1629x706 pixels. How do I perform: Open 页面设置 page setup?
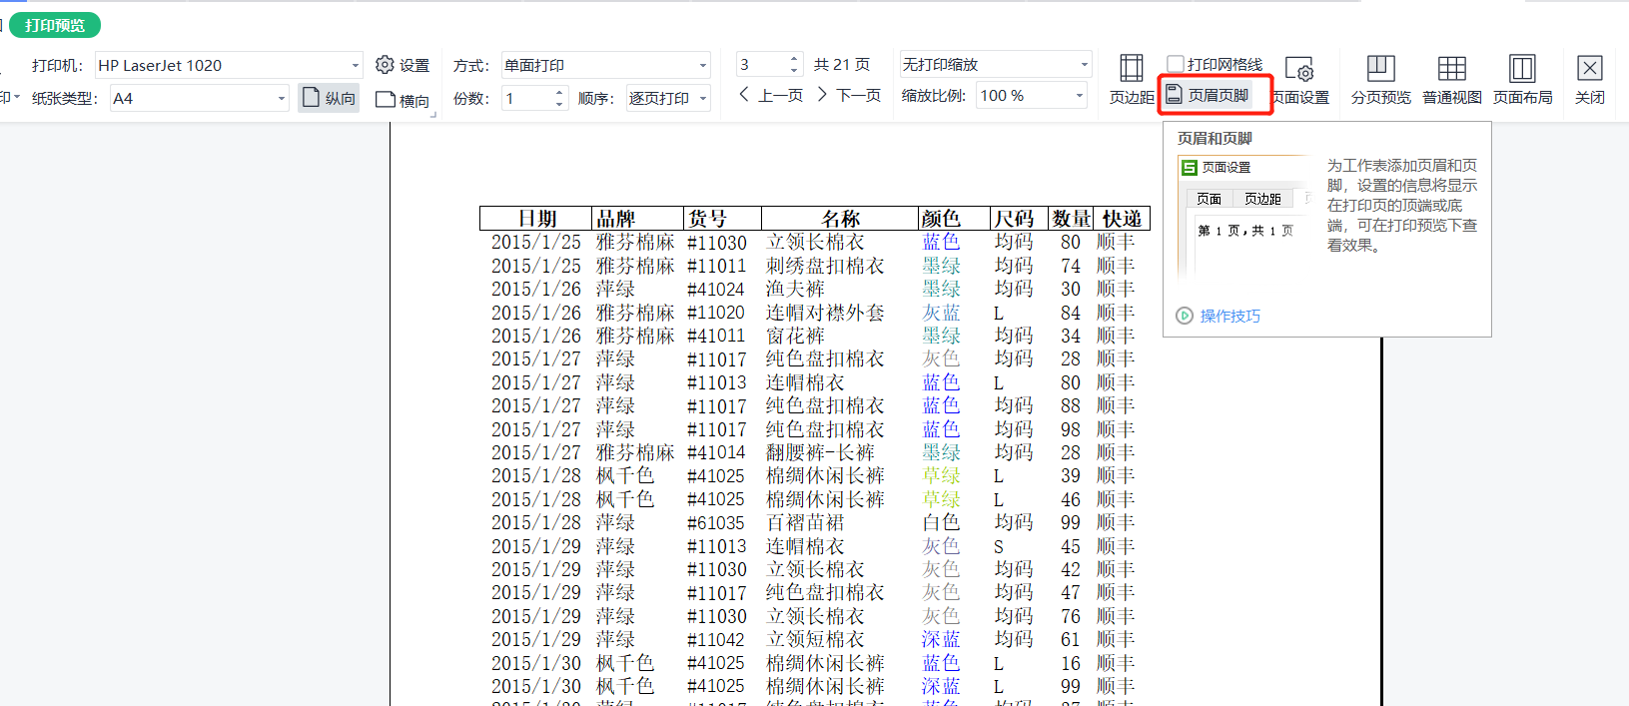[x=1300, y=80]
